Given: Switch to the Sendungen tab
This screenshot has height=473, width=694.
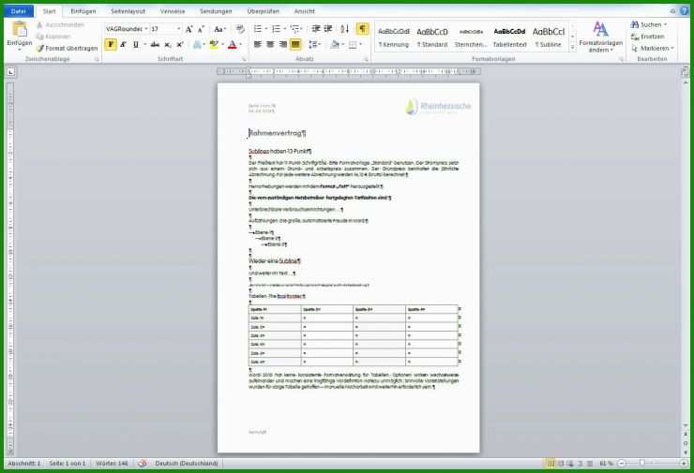Looking at the screenshot, I should point(216,11).
